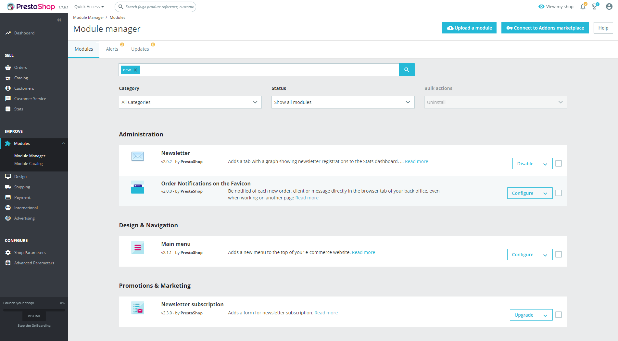
Task: Open the notifications bell icon
Action: point(583,6)
